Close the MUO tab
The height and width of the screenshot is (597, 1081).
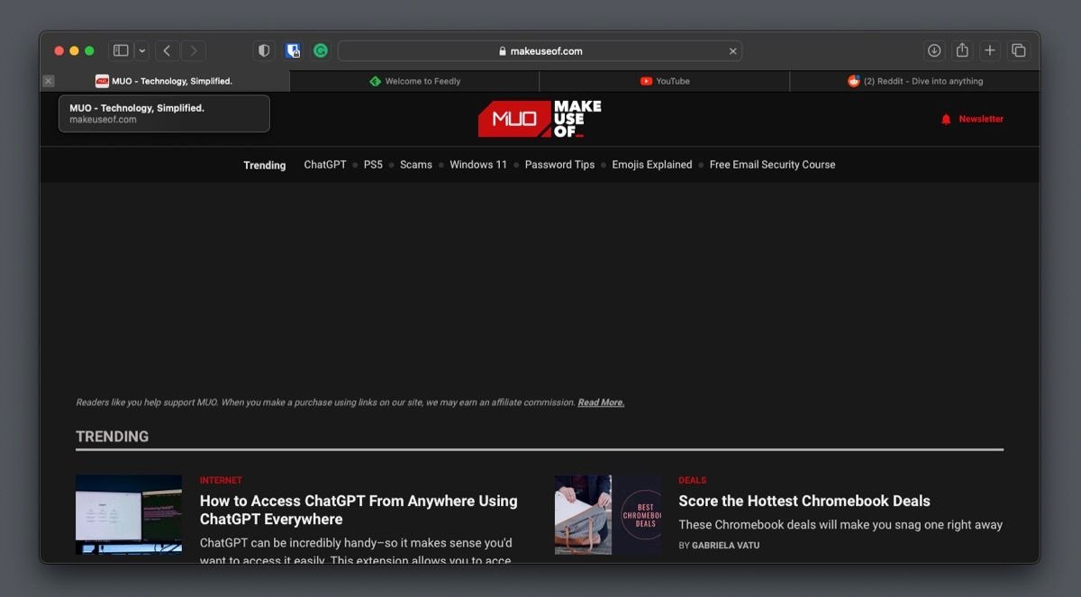(49, 81)
